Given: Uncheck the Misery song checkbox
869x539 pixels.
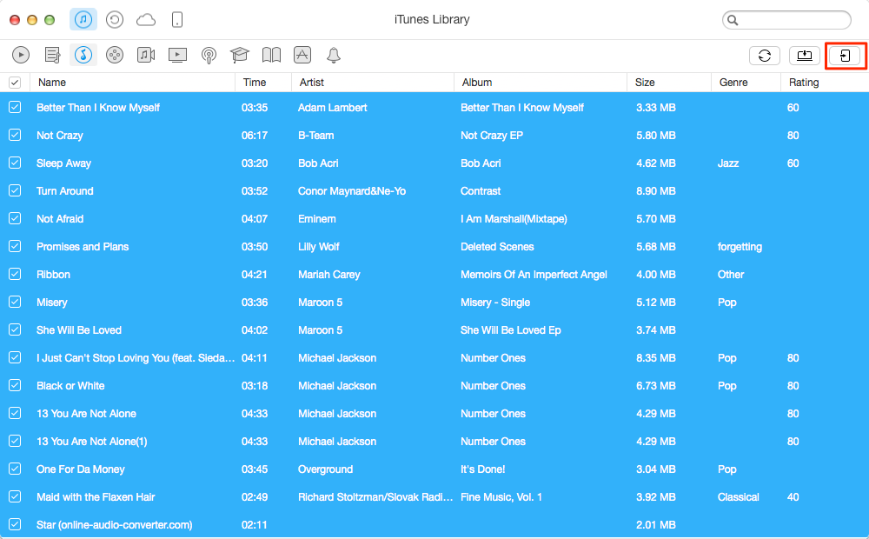Looking at the screenshot, I should click(x=15, y=302).
